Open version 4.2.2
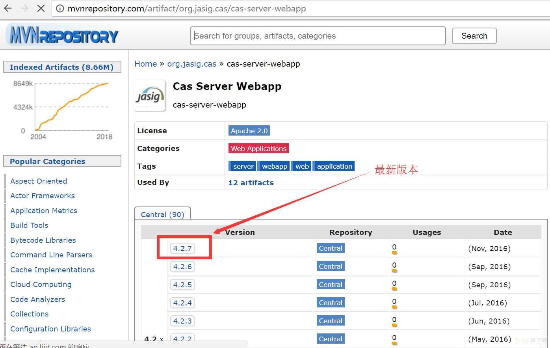The image size is (550, 348). click(182, 339)
